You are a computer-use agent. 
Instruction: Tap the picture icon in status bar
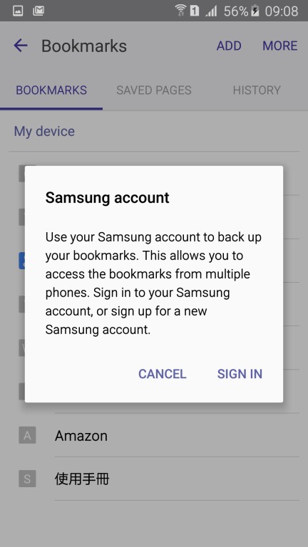[18, 11]
